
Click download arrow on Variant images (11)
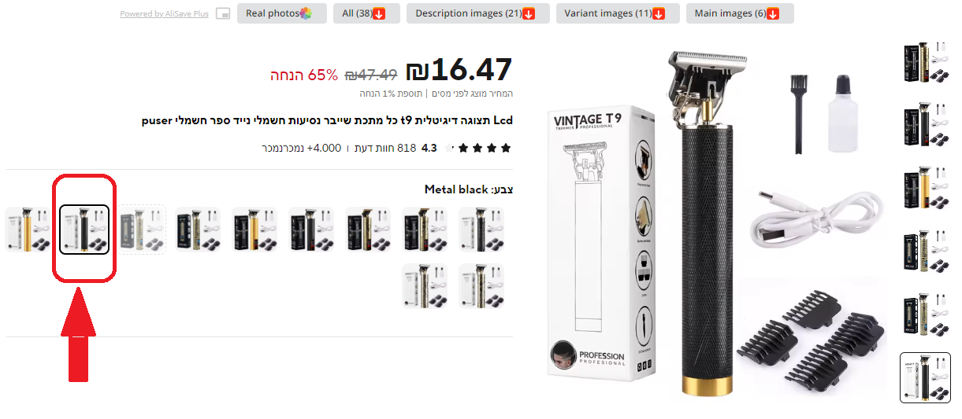659,13
